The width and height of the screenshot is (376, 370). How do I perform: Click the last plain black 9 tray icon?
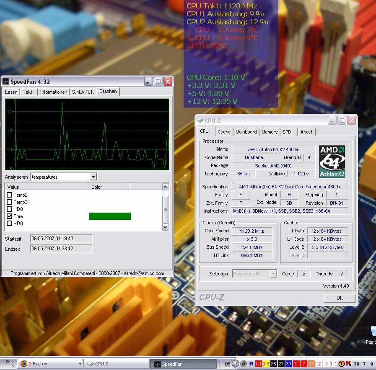(372, 364)
